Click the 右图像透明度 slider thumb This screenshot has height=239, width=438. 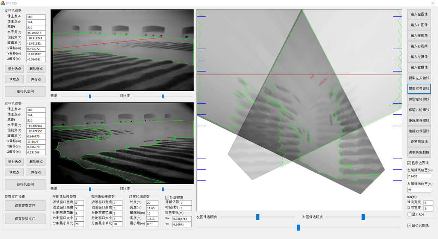(363, 217)
